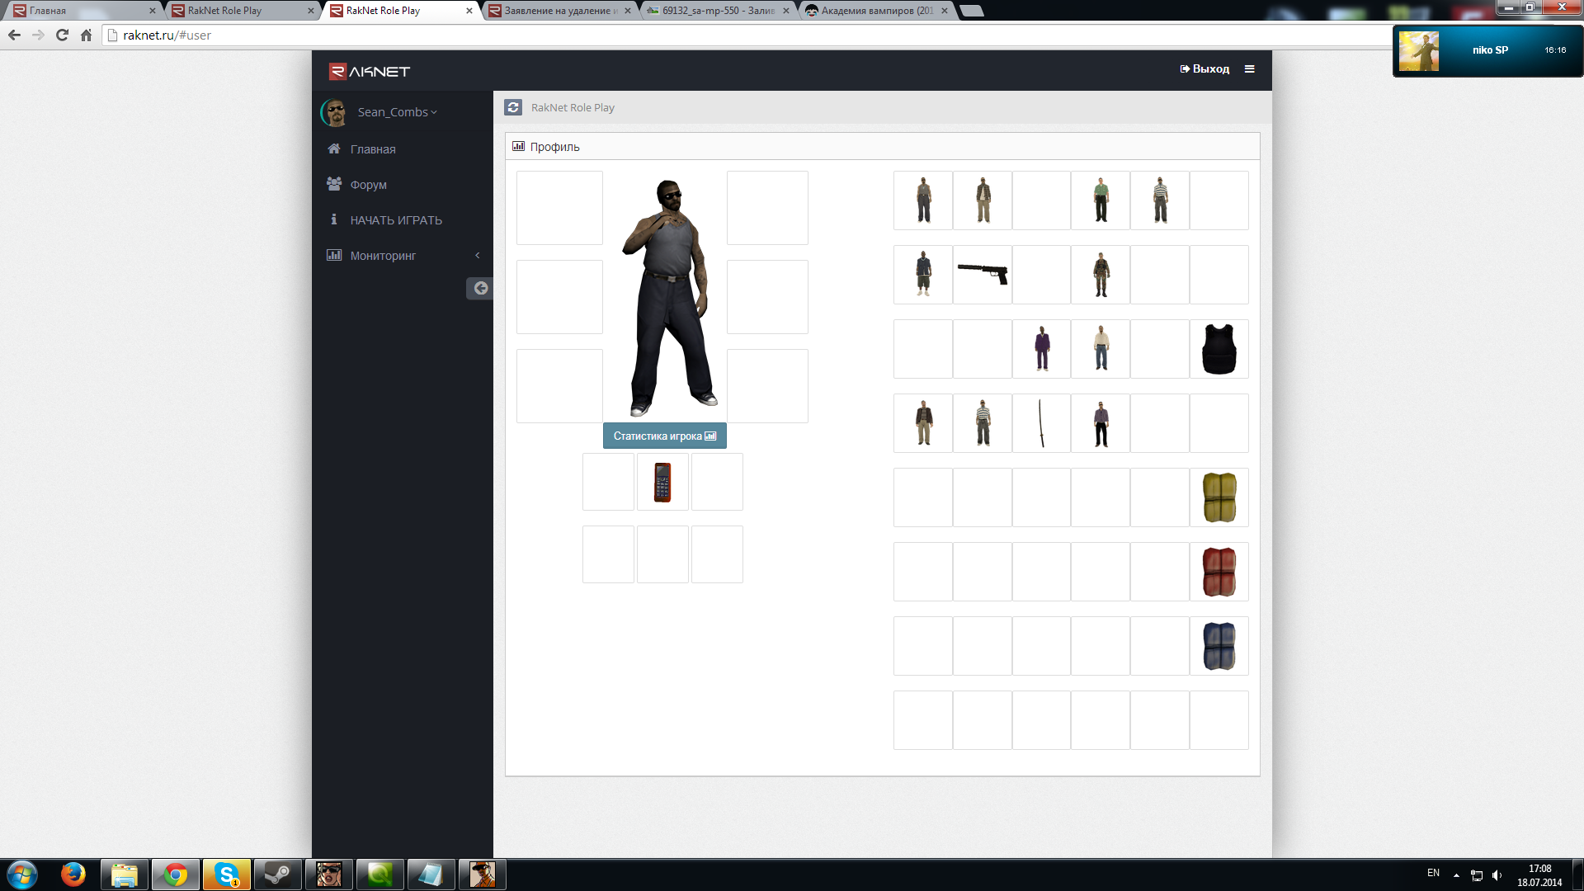Select the blue vest and shorts skin
Viewport: 1584px width, 891px height.
[x=923, y=275]
